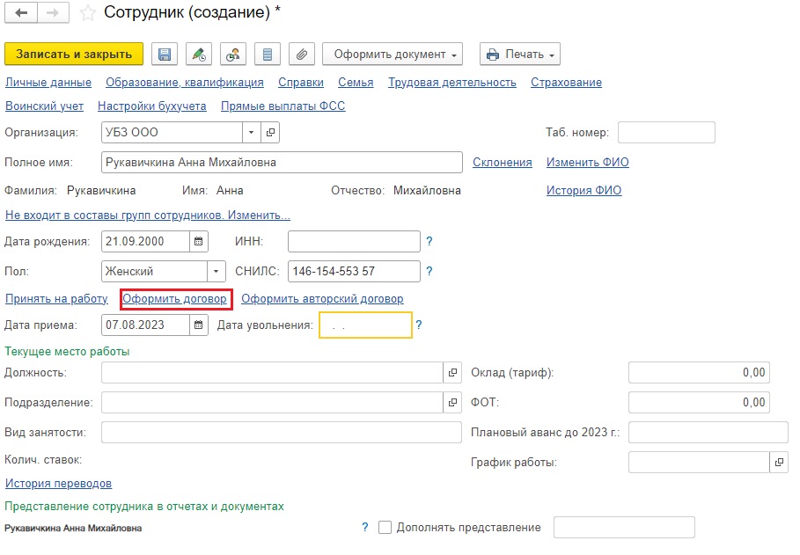Open the document list toolbar icon

tap(268, 54)
